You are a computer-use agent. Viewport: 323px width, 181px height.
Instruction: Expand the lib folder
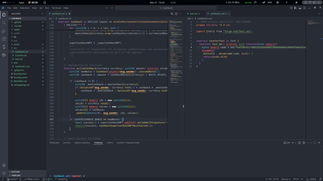coord(27,37)
